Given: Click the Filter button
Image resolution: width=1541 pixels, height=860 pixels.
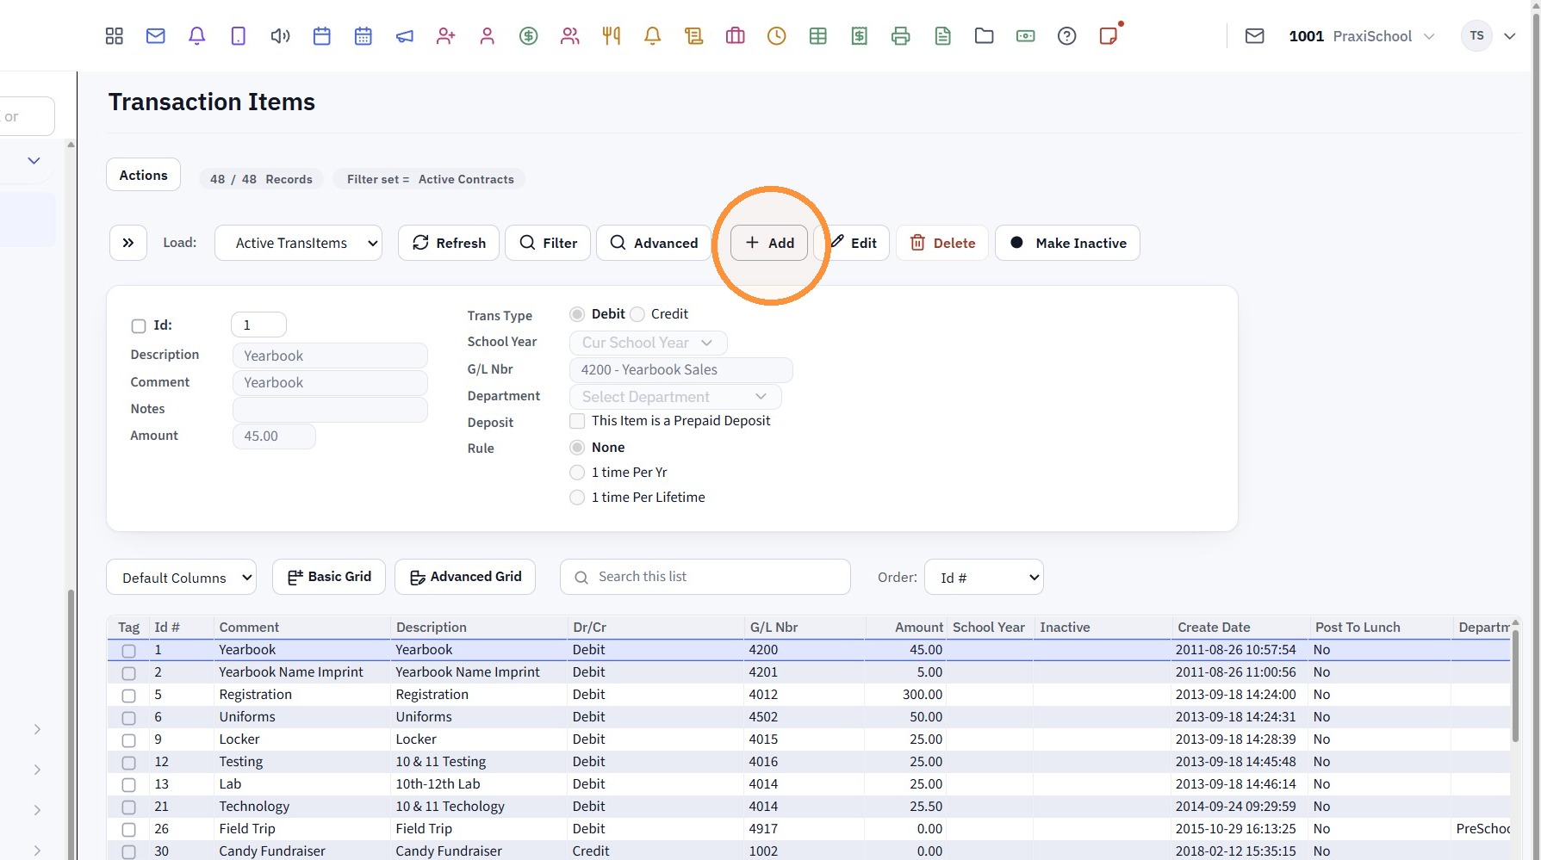Looking at the screenshot, I should coord(548,243).
